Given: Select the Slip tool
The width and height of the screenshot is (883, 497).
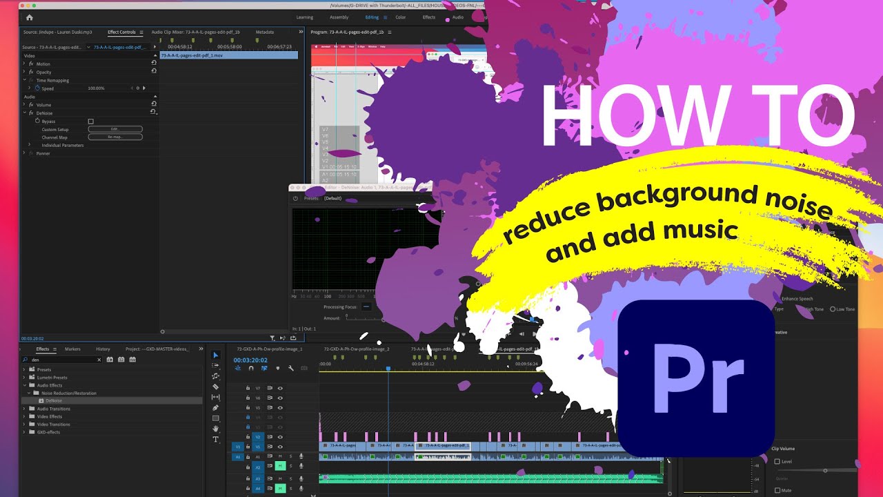Looking at the screenshot, I should (x=215, y=397).
